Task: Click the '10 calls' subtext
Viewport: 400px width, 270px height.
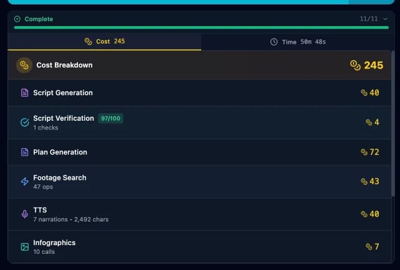Action: tap(44, 252)
